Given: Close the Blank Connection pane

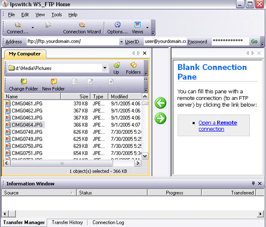Looking at the screenshot, I should (259, 53).
